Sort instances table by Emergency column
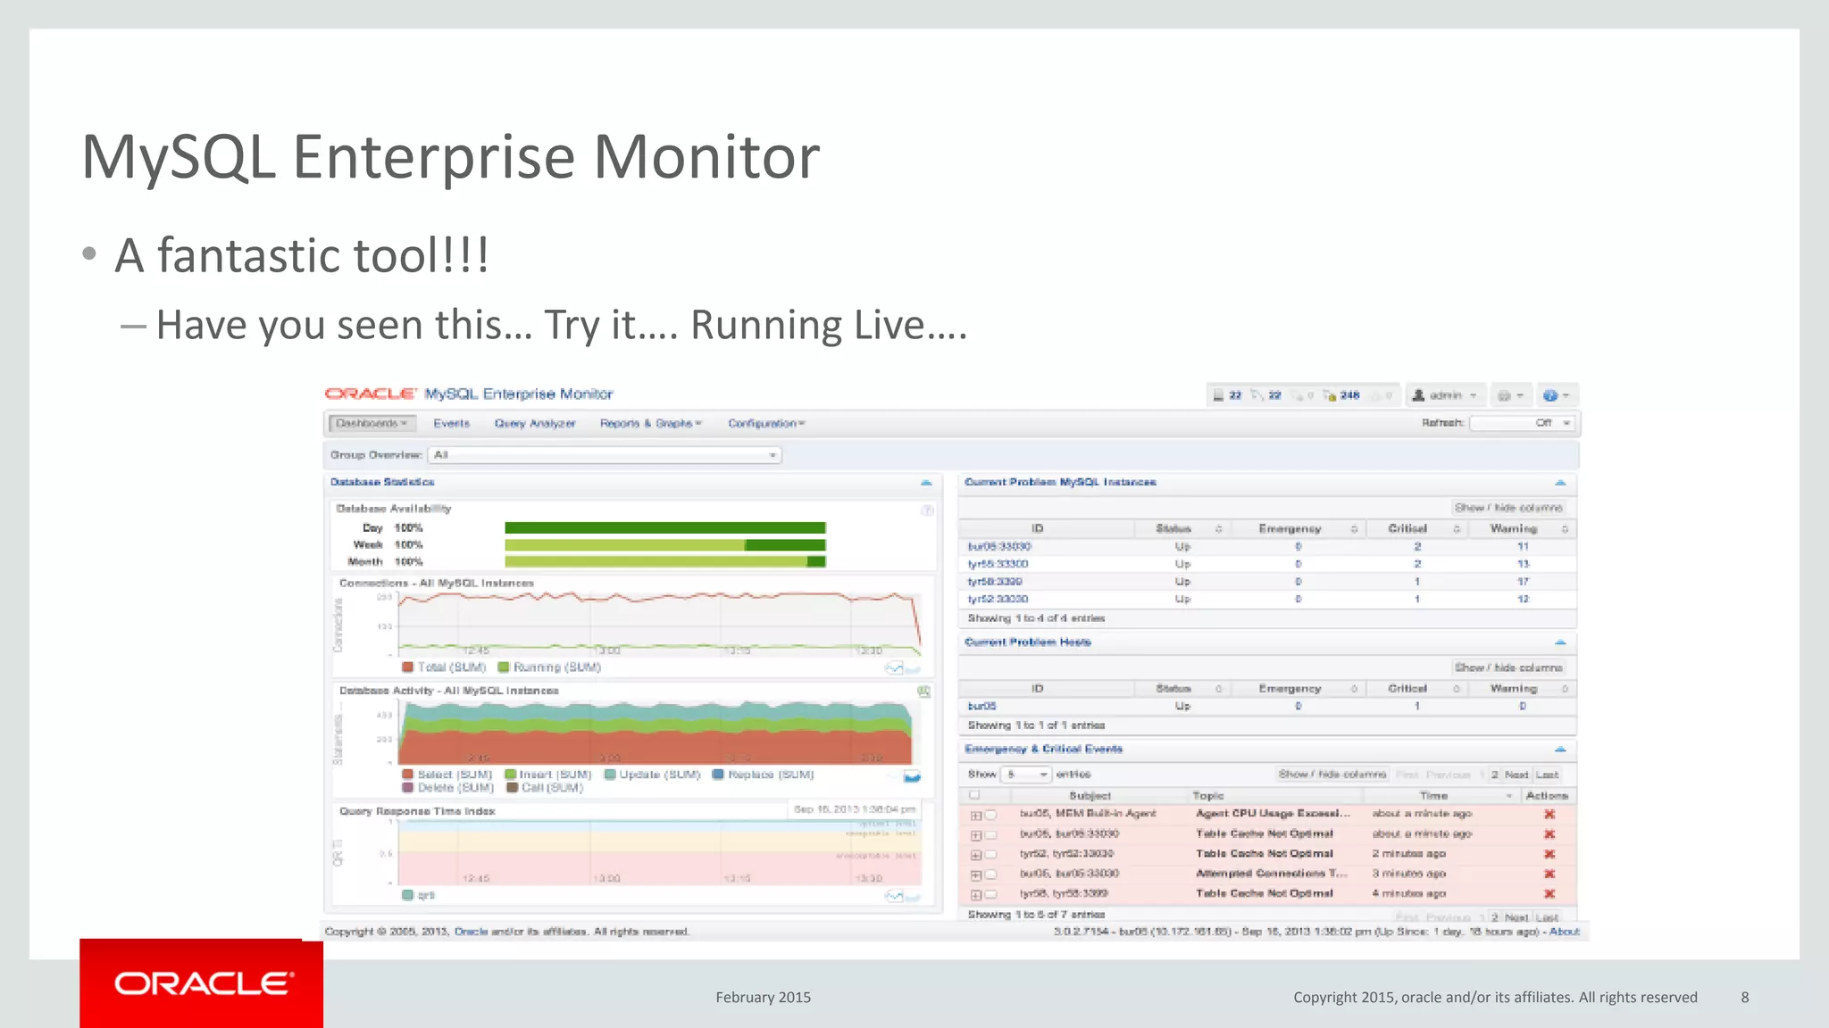 tap(1299, 529)
